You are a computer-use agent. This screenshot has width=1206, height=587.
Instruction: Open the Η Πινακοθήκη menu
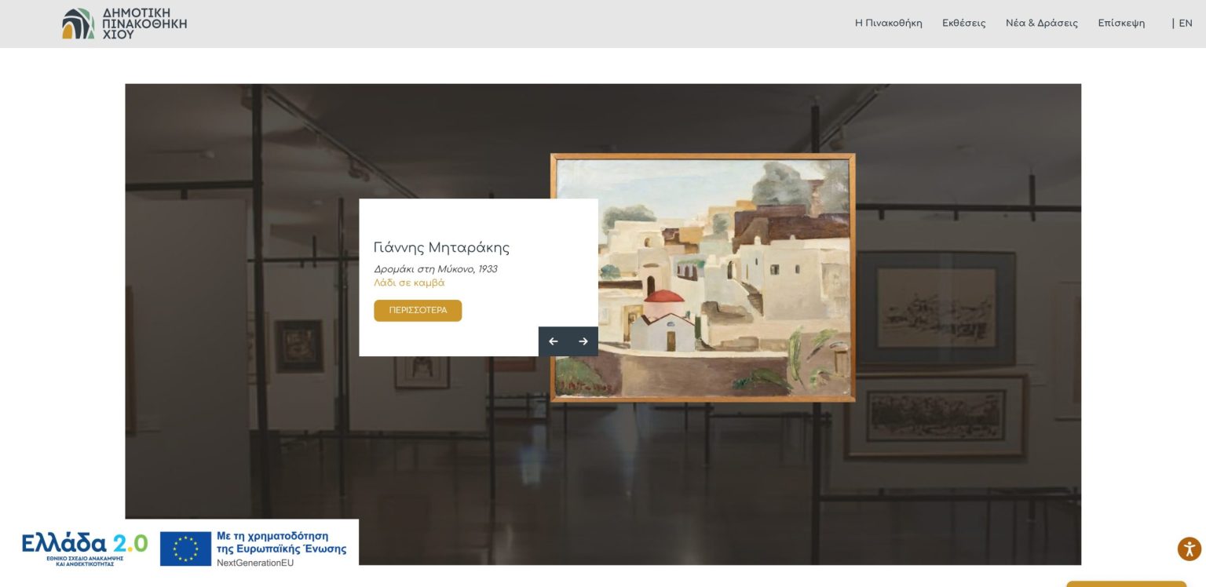tap(888, 24)
